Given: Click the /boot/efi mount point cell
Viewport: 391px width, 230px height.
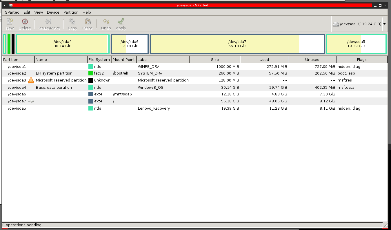Looking at the screenshot, I should click(x=121, y=73).
